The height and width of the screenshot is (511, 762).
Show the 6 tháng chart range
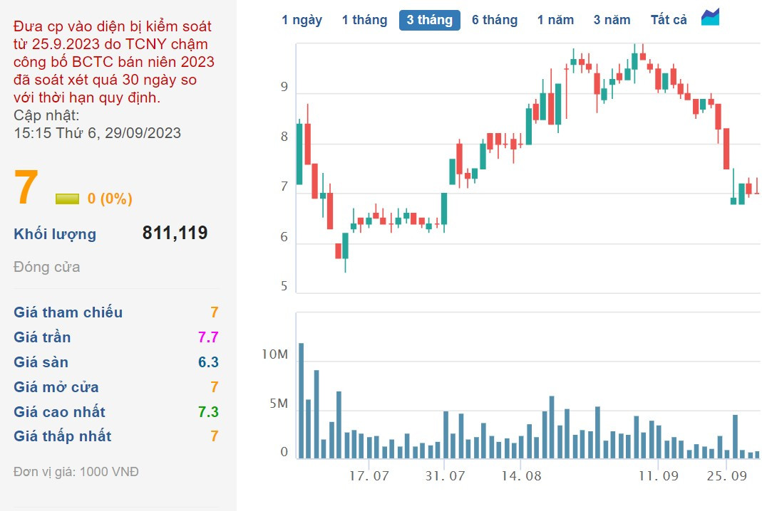tap(495, 20)
